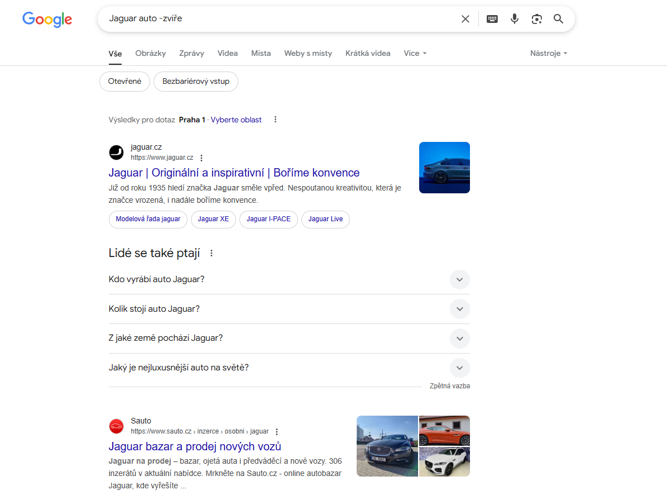Expand Jaký je nejluxusnější auto question
Viewport: 667px width, 495px height.
click(289, 368)
